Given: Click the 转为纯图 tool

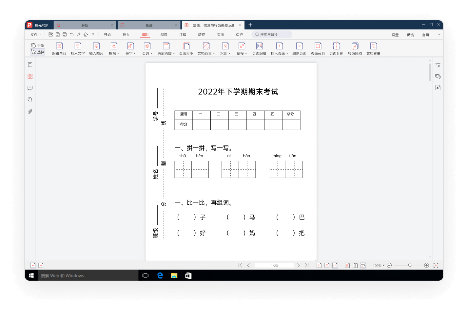Looking at the screenshot, I should [x=355, y=48].
